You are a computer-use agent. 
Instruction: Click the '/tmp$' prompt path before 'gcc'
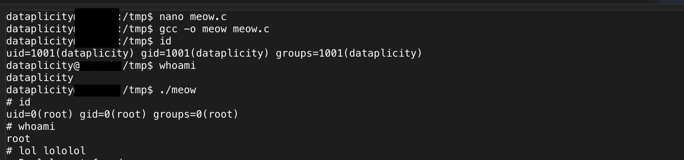point(138,29)
